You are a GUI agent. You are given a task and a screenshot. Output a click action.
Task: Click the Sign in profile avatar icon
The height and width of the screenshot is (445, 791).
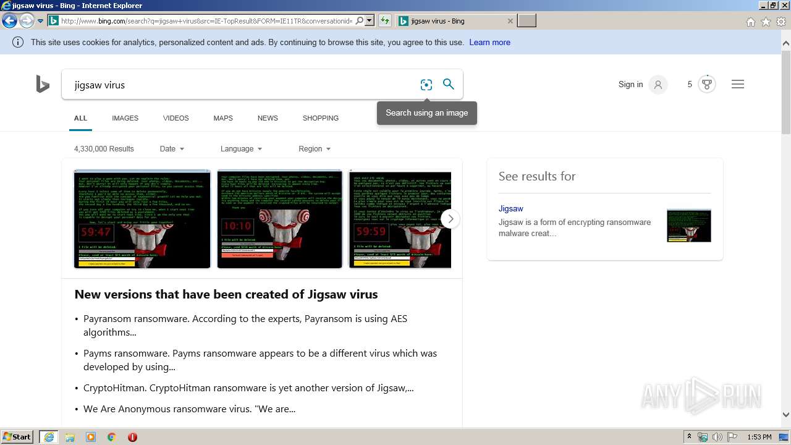pos(658,85)
